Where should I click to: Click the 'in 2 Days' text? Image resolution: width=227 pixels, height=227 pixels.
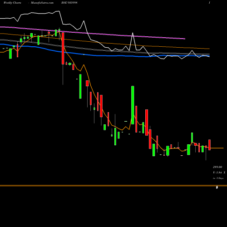[218, 178]
